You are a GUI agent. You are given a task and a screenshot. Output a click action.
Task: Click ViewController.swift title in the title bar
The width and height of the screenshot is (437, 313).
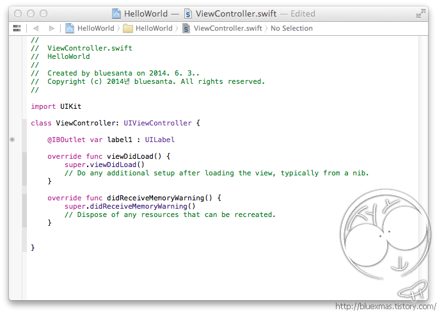tap(236, 13)
